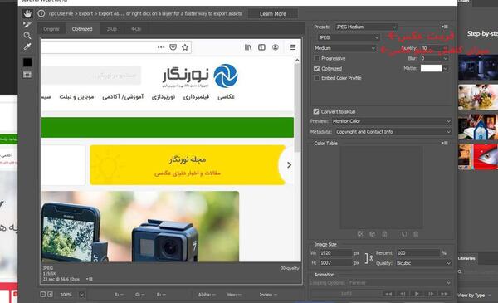Open View by Type dropdown in Libraries

[x=475, y=296]
